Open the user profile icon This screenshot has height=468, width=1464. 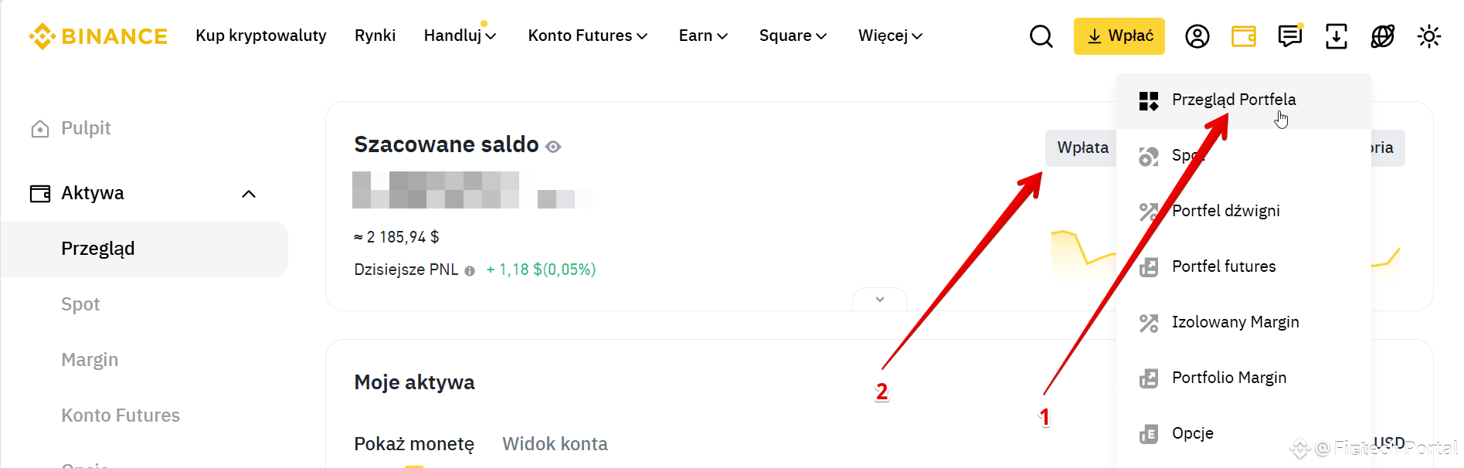[1197, 36]
